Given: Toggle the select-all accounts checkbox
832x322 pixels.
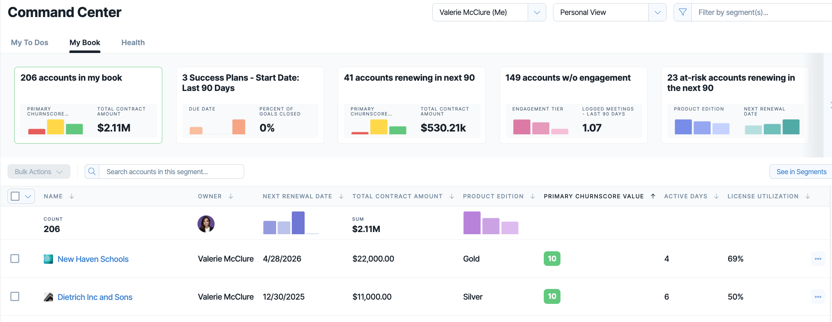Looking at the screenshot, I should [x=15, y=196].
